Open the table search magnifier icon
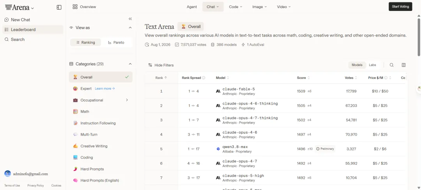 [392, 65]
